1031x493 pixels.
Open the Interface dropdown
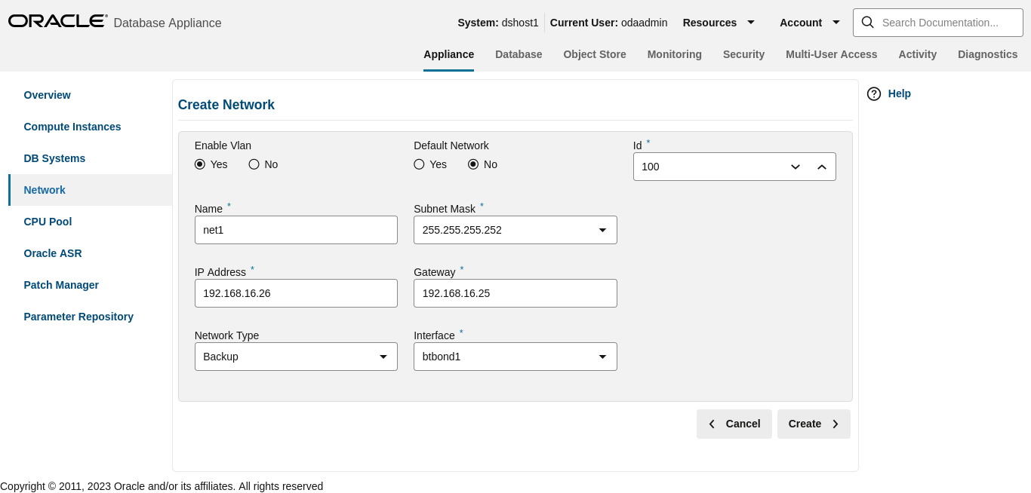pyautogui.click(x=515, y=357)
